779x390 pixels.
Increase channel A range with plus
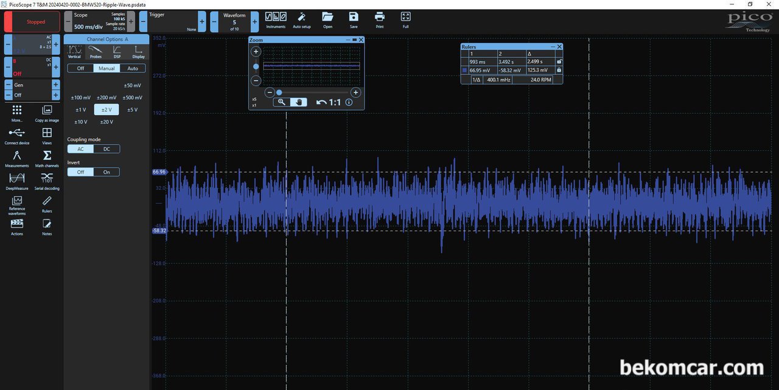(x=56, y=44)
